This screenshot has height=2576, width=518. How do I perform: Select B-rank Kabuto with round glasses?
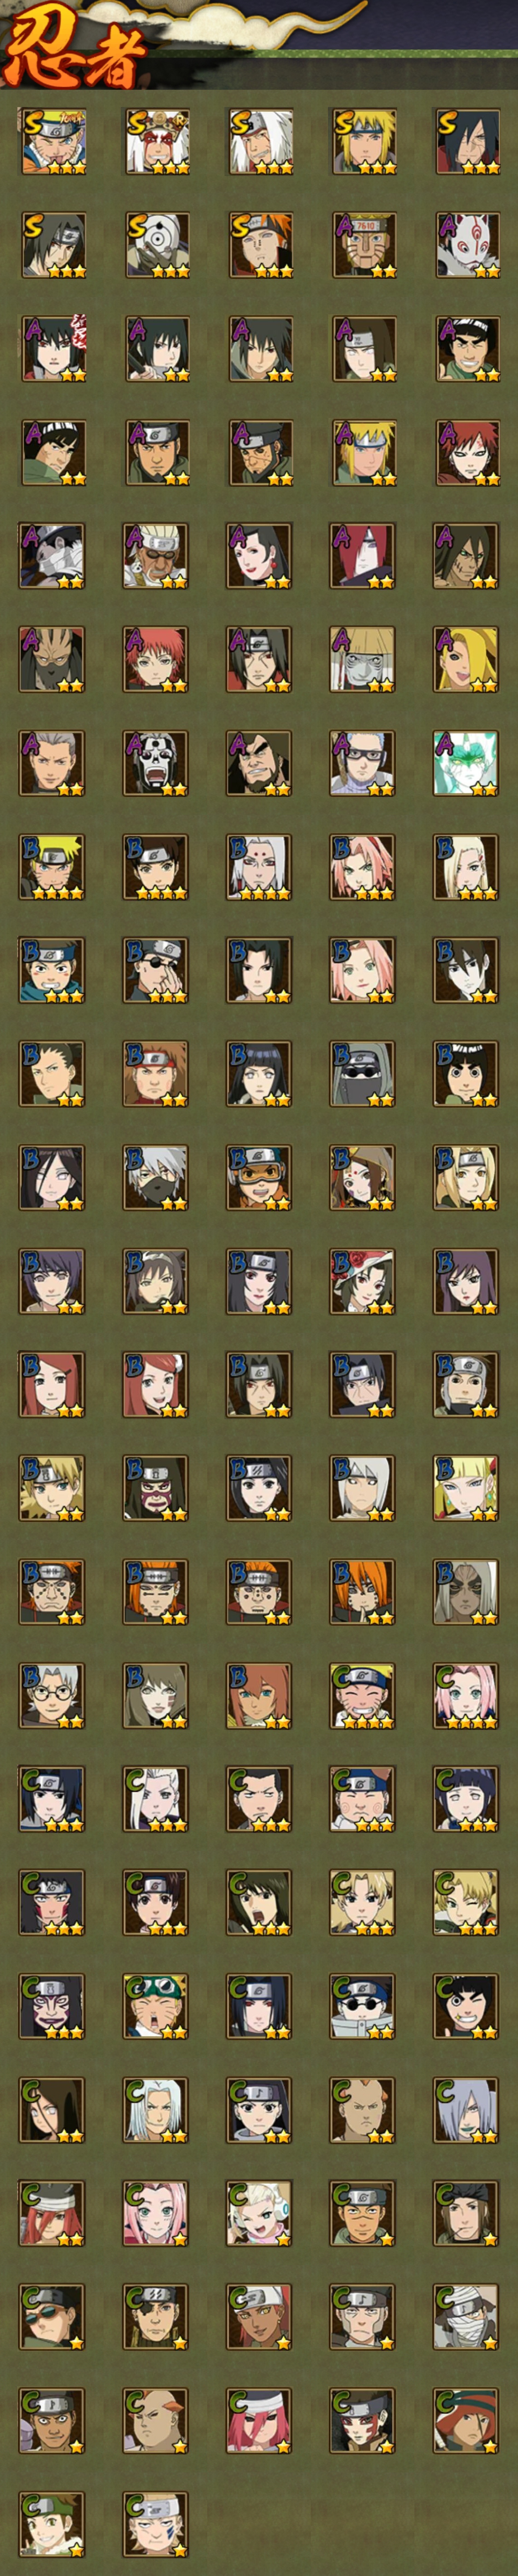52,1696
